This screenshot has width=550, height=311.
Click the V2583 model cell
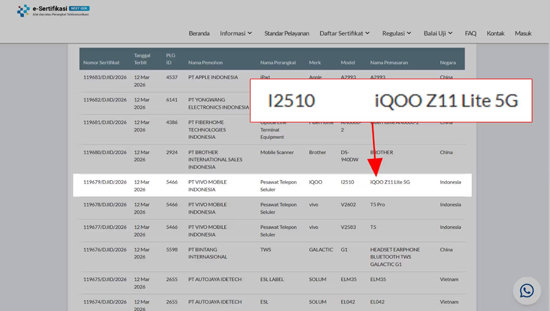348,227
